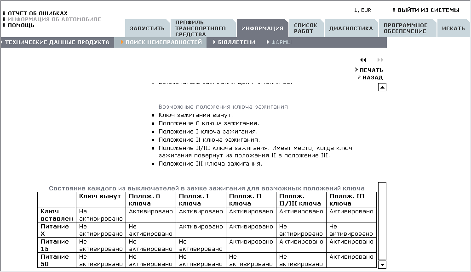This screenshot has width=471, height=272.
Task: Click 'Возможные положения ключа зажигания' heading
Action: (x=223, y=106)
